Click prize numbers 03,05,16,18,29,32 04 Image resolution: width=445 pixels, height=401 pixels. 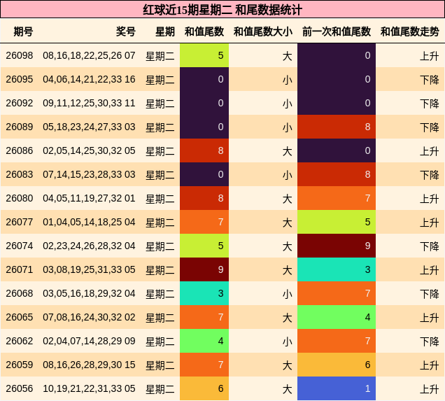(89, 293)
